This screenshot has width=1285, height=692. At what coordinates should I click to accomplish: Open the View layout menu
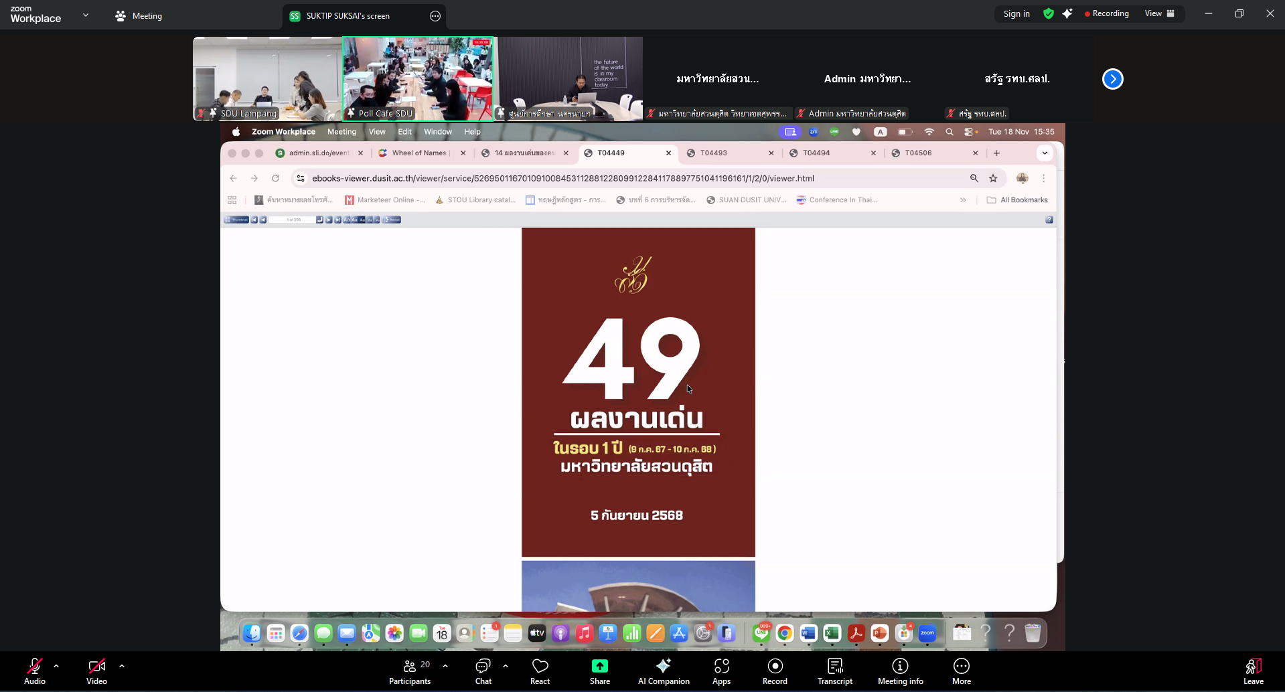coord(1159,13)
